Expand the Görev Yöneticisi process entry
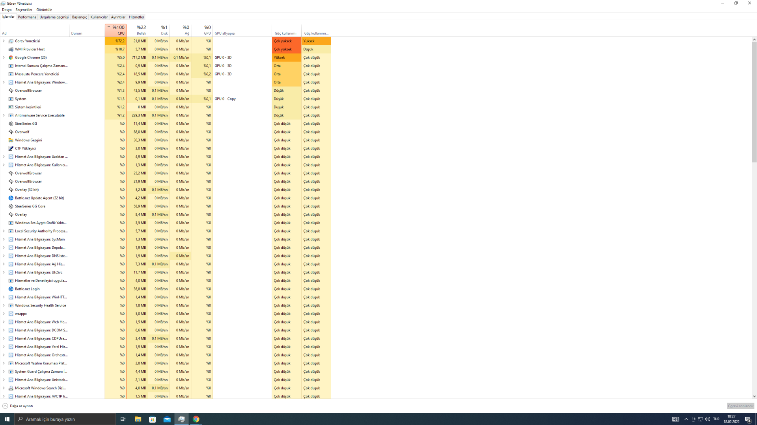757x425 pixels. 4,41
